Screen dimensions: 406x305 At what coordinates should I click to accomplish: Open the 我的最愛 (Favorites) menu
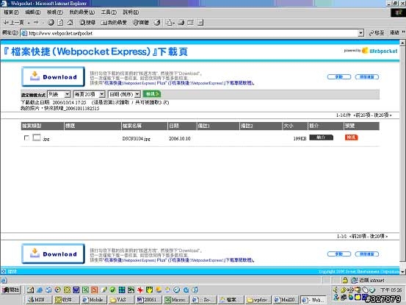[x=81, y=12]
